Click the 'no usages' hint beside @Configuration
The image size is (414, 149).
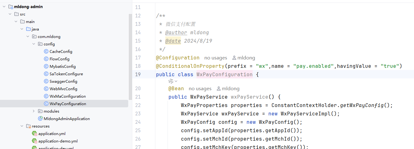[x=216, y=58]
